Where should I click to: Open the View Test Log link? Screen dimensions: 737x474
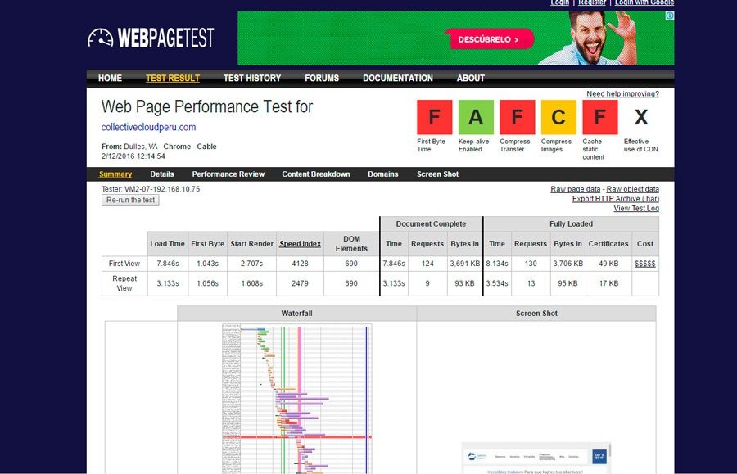(x=636, y=209)
